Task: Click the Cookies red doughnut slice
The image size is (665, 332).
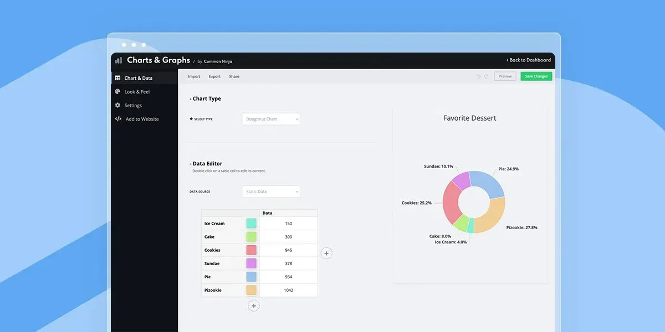Action: [452, 204]
